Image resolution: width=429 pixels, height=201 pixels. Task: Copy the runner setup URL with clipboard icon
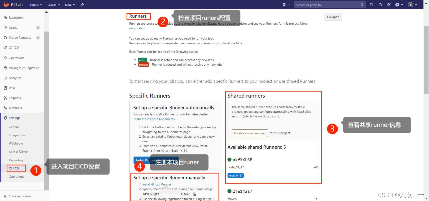coord(194,194)
